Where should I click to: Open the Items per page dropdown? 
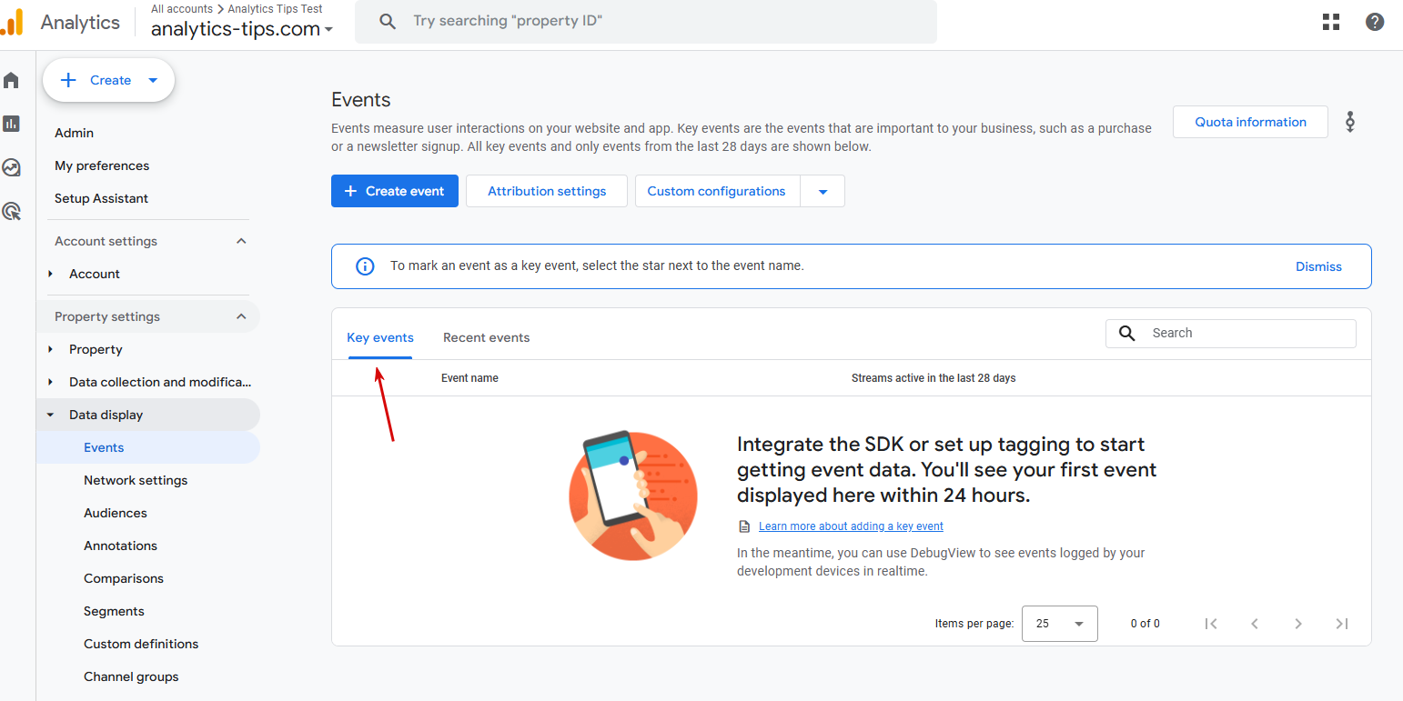[x=1059, y=624]
